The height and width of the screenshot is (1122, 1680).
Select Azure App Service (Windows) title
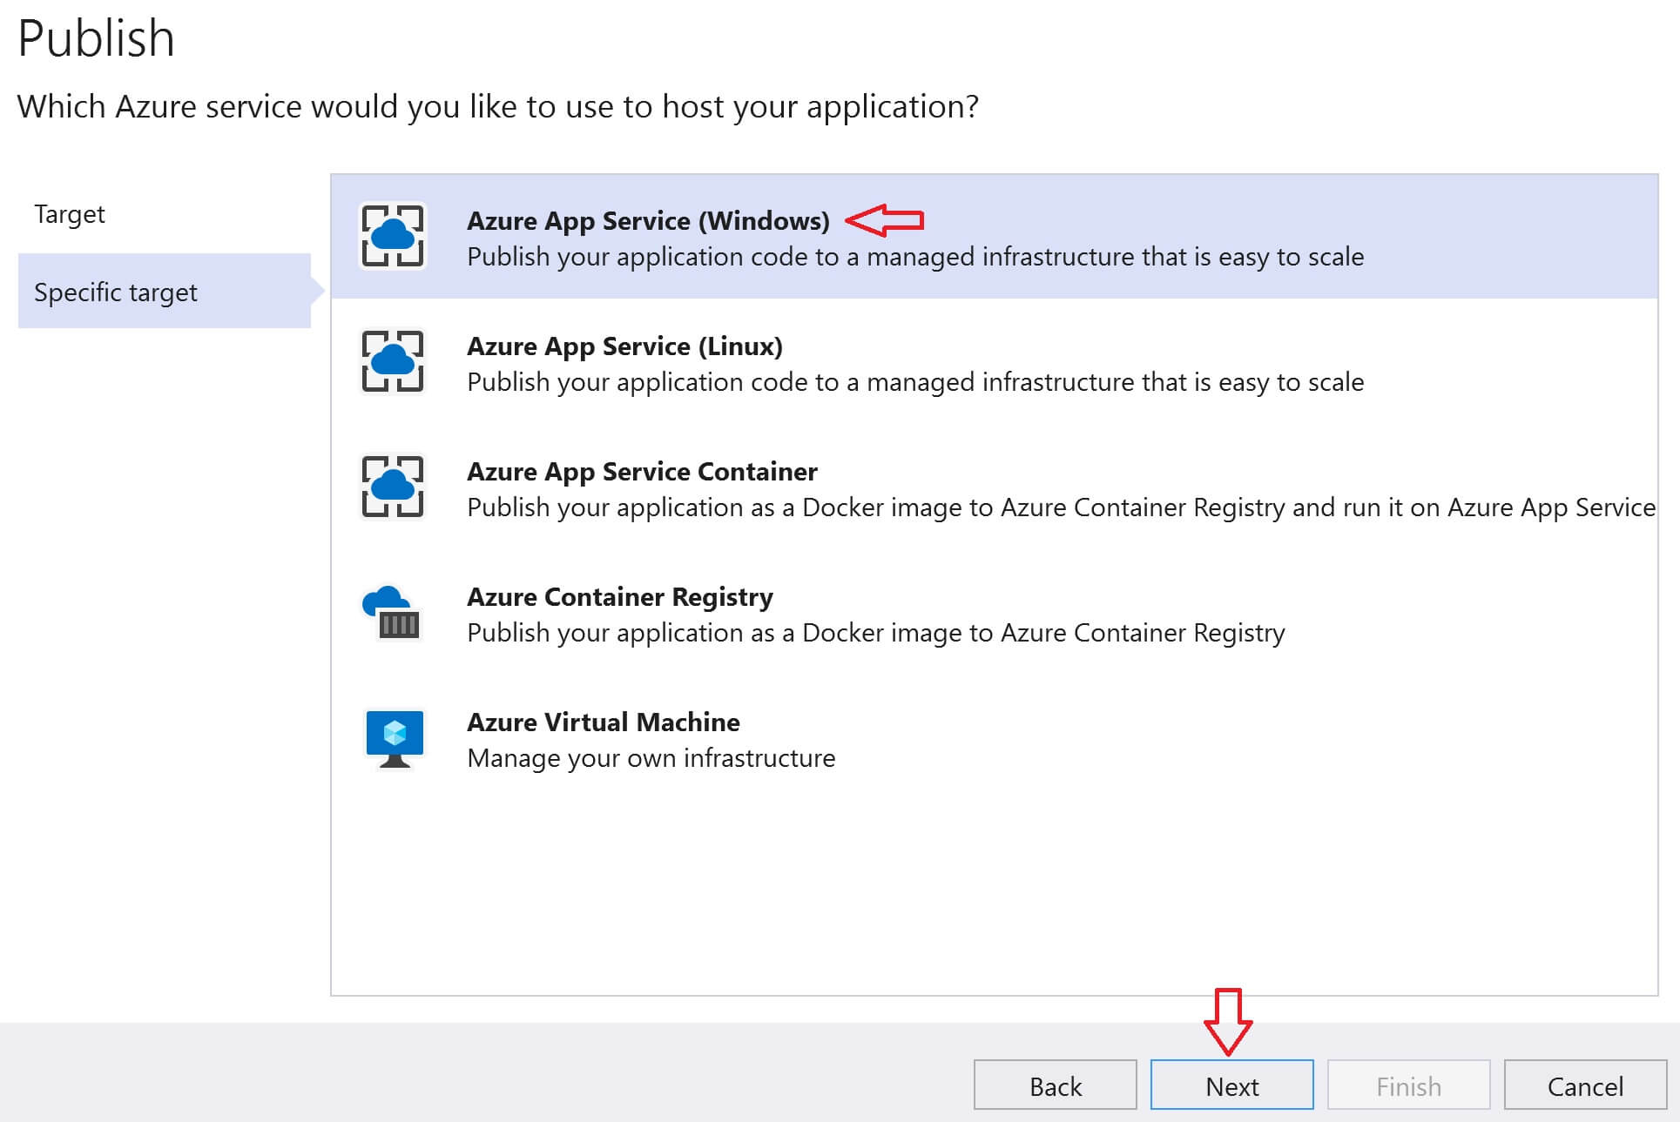(x=648, y=221)
